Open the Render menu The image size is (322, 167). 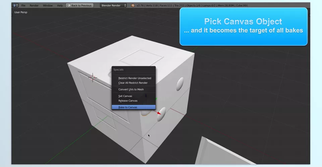34,6
